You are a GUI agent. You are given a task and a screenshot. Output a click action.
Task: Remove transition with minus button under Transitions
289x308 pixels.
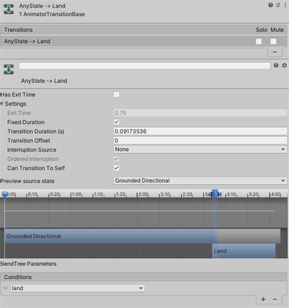pyautogui.click(x=275, y=52)
